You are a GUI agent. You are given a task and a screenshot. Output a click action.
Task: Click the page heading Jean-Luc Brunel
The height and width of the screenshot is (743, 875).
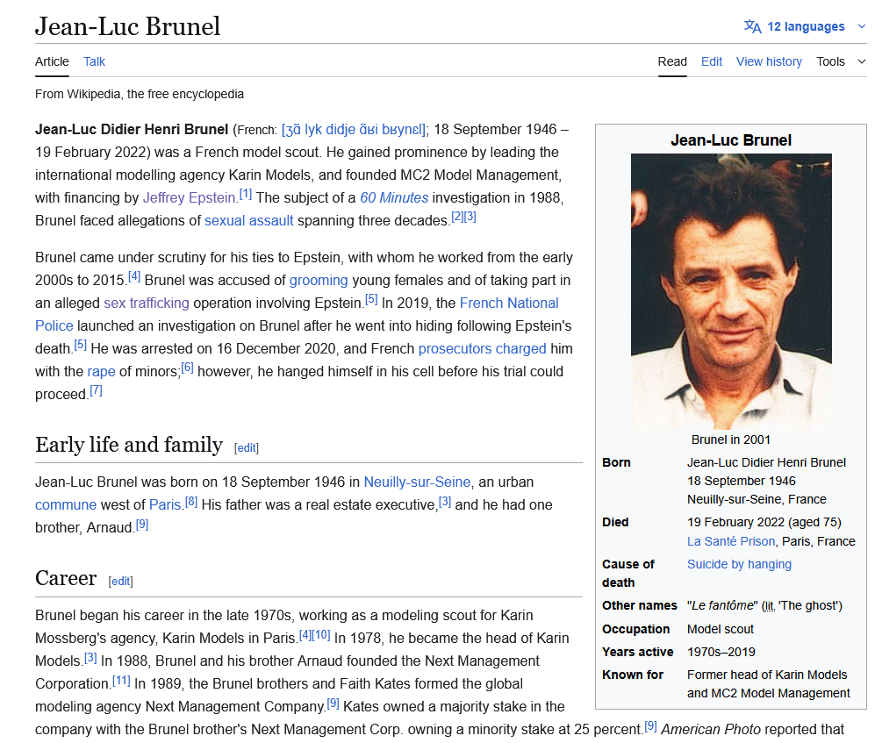(x=128, y=26)
